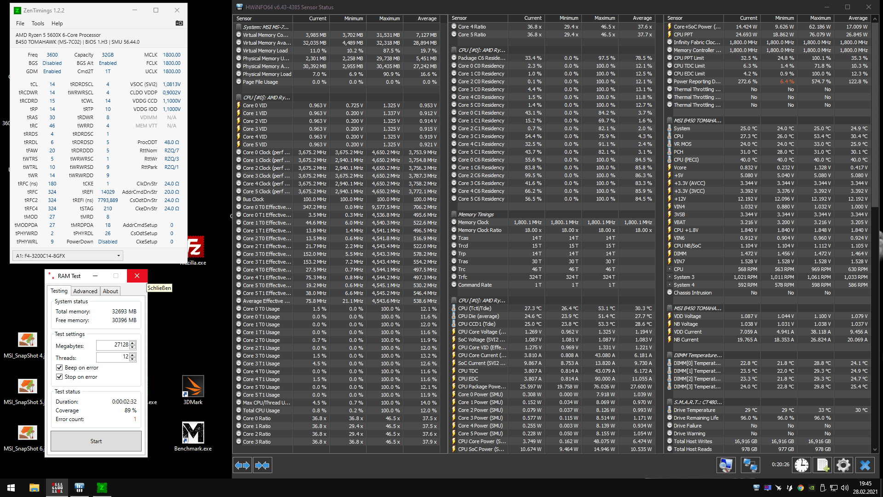This screenshot has height=497, width=883.
Task: Select 'CPU (Tctl/Tdie)' sensor row
Action: pyautogui.click(x=552, y=308)
